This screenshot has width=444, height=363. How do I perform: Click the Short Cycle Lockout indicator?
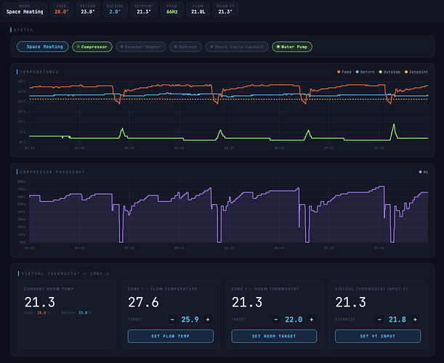click(x=237, y=46)
